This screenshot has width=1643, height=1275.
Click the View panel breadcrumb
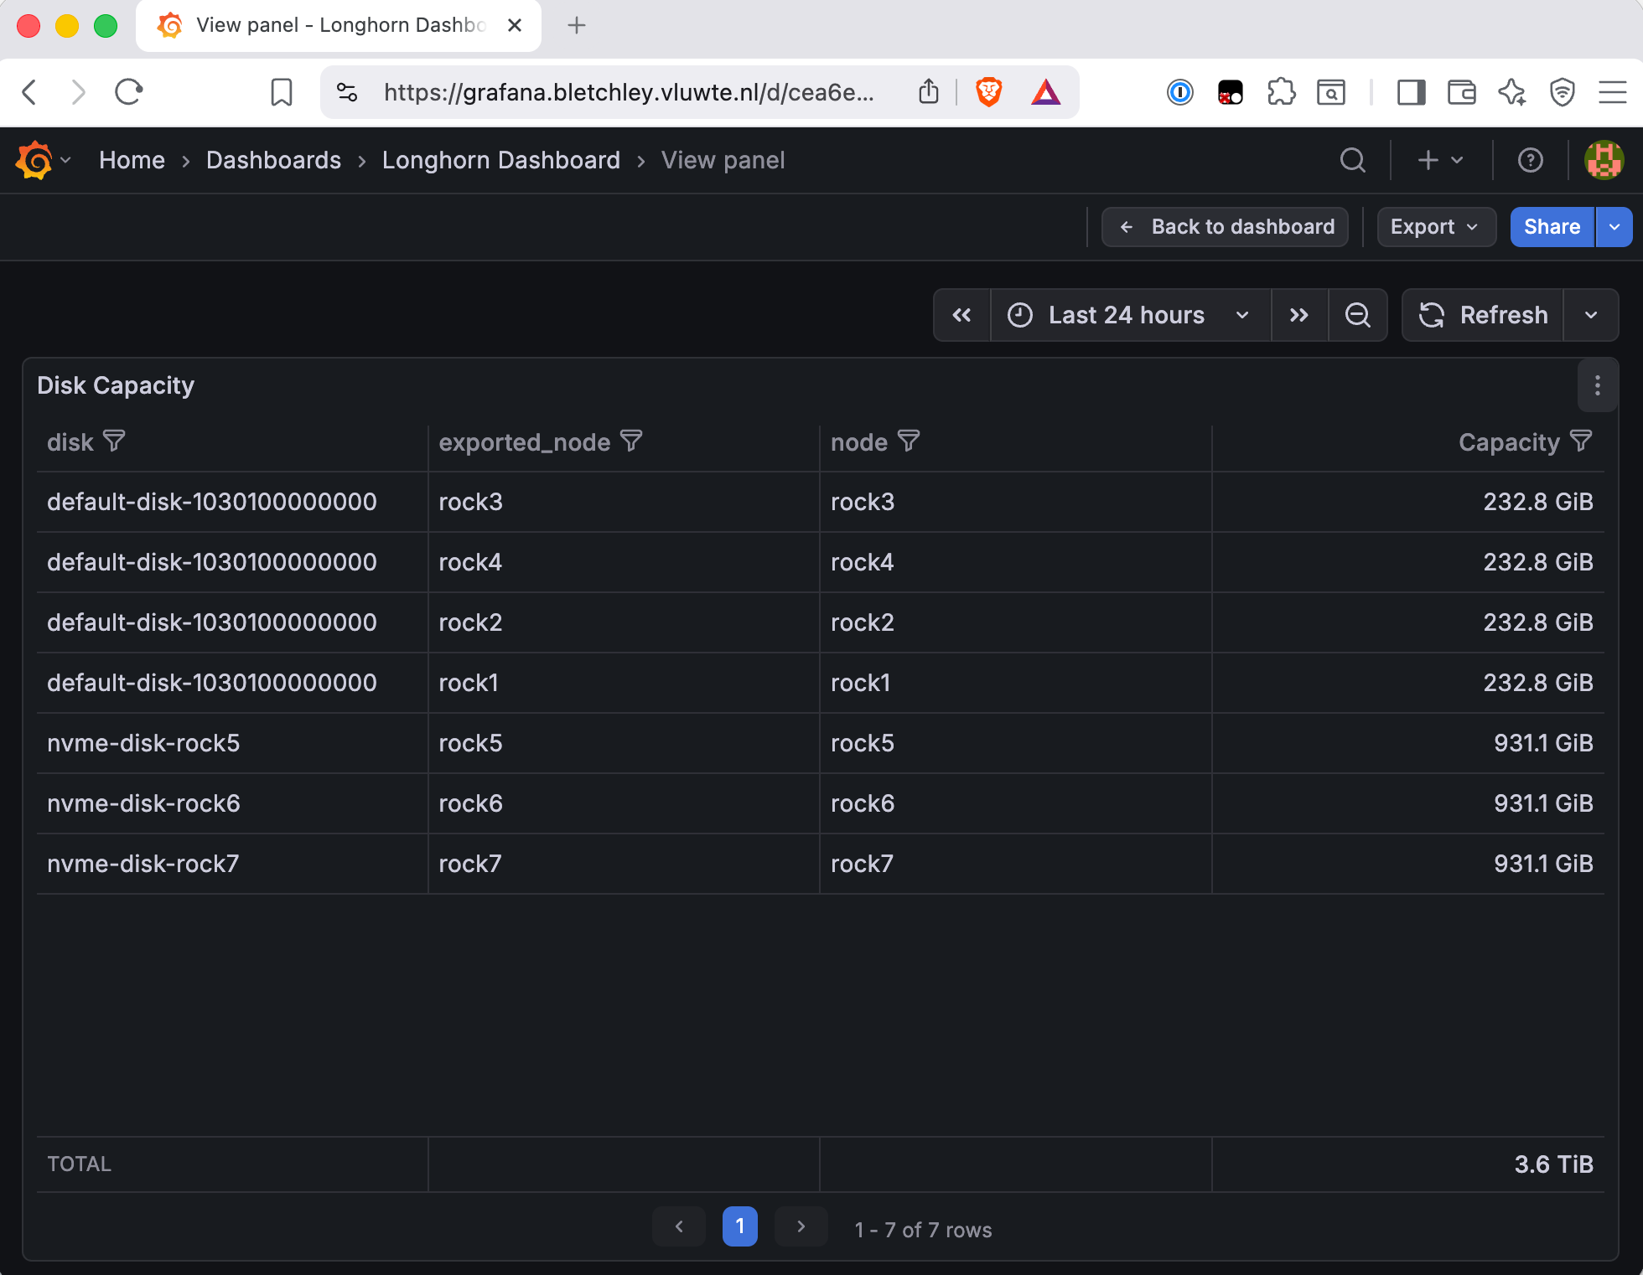(x=723, y=160)
